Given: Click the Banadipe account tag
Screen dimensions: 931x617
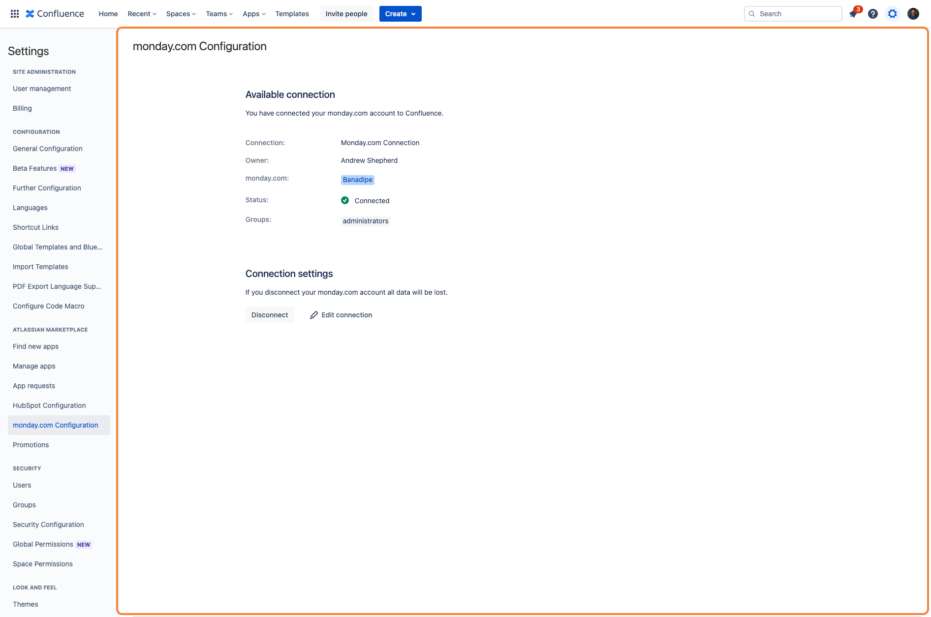Looking at the screenshot, I should tap(358, 180).
